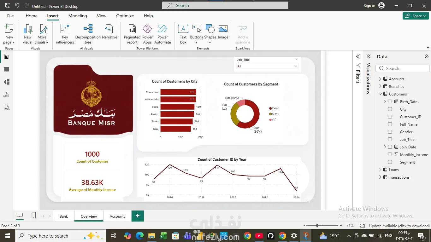Click the zoom slider handle
431x242 pixels.
(x=317, y=226)
